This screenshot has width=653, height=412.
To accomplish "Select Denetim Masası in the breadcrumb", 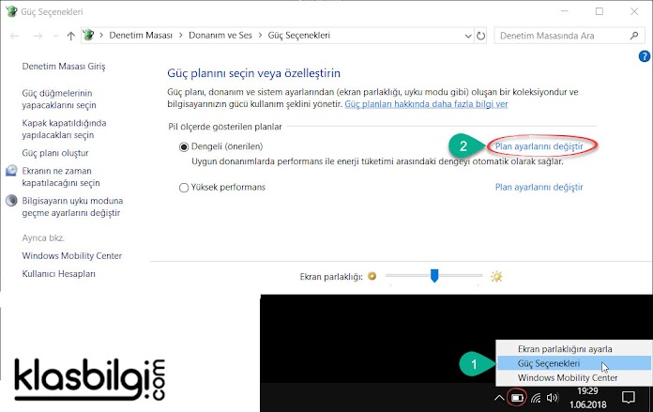I will pos(141,36).
